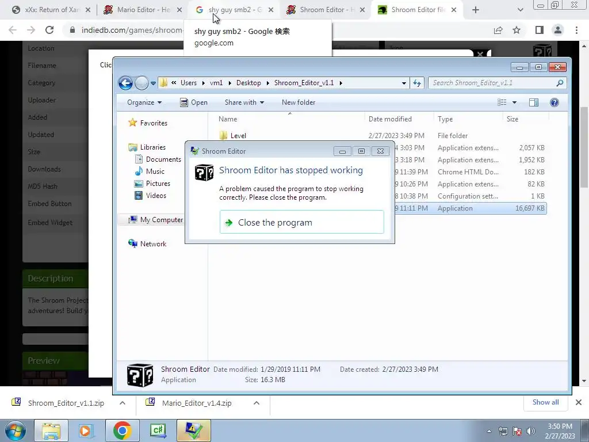Expand the address bar history dropdown

404,83
